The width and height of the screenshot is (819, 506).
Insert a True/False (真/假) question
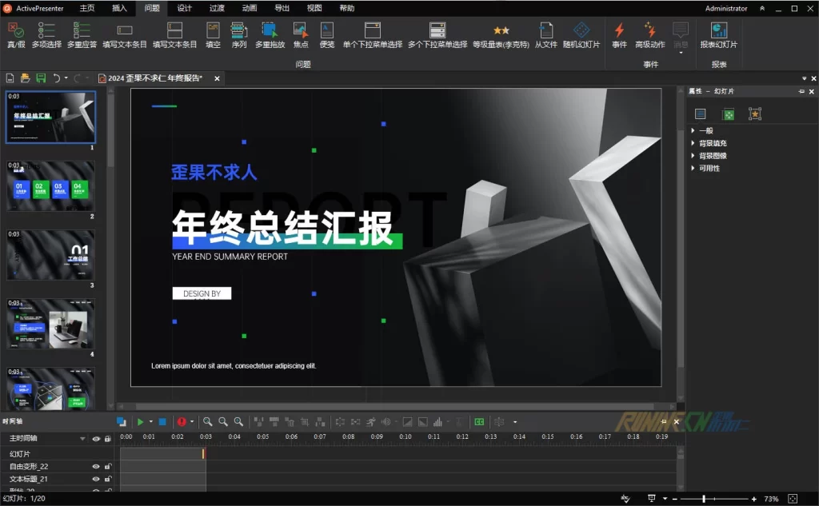[16, 35]
